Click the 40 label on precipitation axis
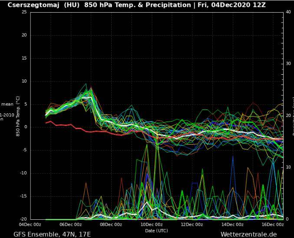The height and width of the screenshot is (238, 294). (288, 12)
